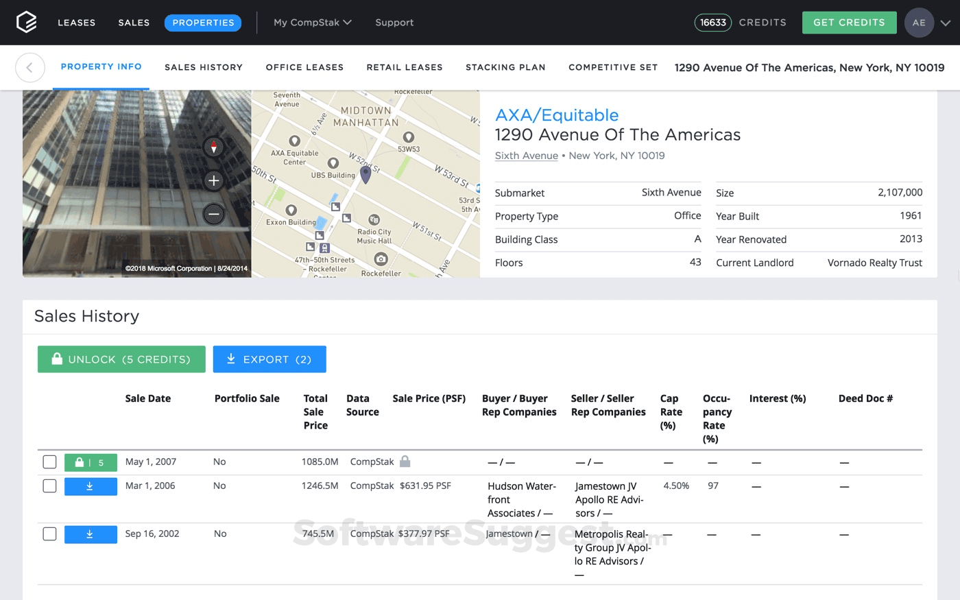Image resolution: width=960 pixels, height=600 pixels.
Task: Open the Sixth Avenue submarket link
Action: pyautogui.click(x=526, y=156)
